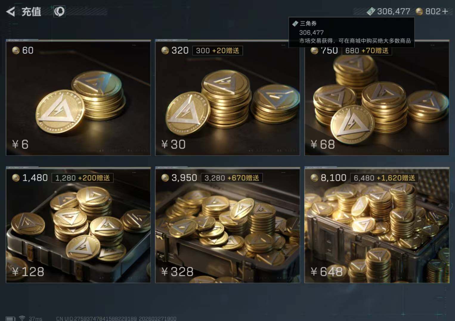Select the 750 coin pack for ¥68
This screenshot has height=321, width=455.
(x=377, y=98)
